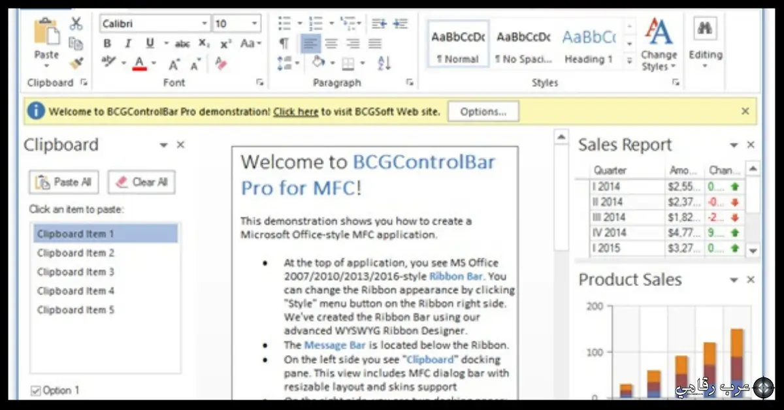This screenshot has height=410, width=784.
Task: Open the Change Styles dropdown
Action: tap(659, 44)
